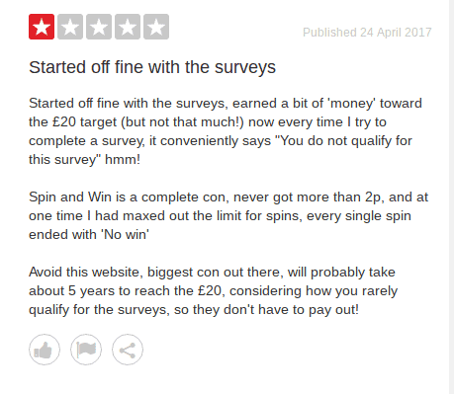Click 'about 5 years' in the last paragraph
This screenshot has height=394, width=454.
tap(72, 291)
